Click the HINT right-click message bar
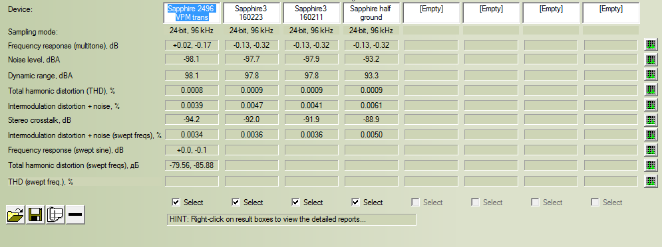 tap(291, 219)
